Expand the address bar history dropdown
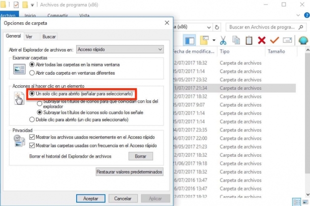This screenshot has width=310, height=206. (x=209, y=27)
